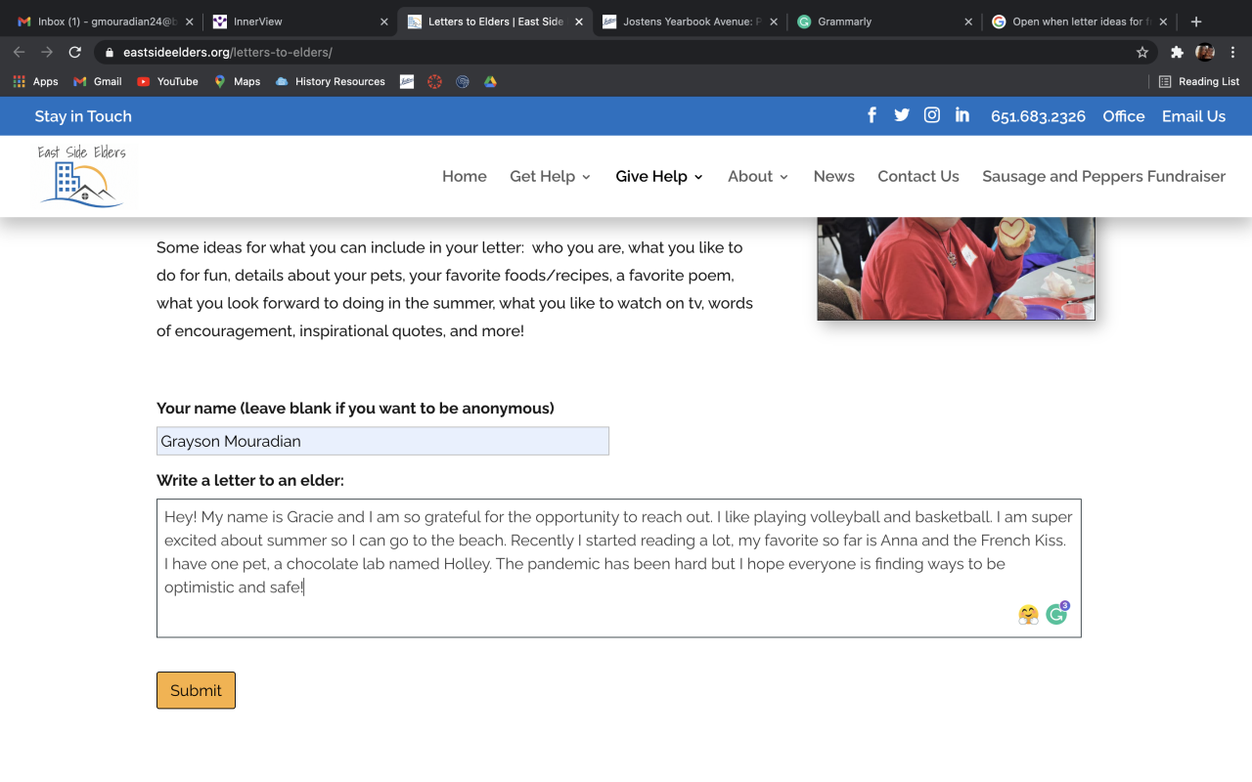This screenshot has height=782, width=1252.
Task: Submit the letter with the Submit button
Action: coord(196,690)
